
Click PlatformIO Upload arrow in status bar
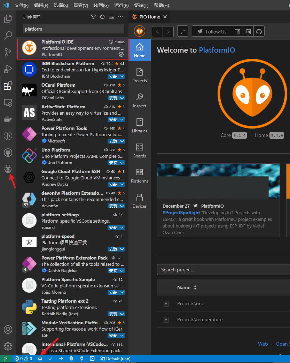click(61, 358)
